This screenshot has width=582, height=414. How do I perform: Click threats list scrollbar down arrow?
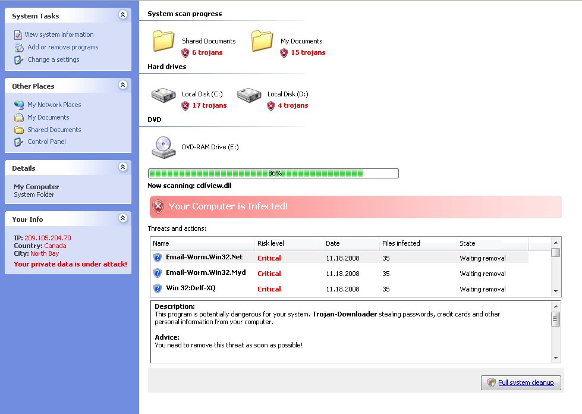(556, 291)
